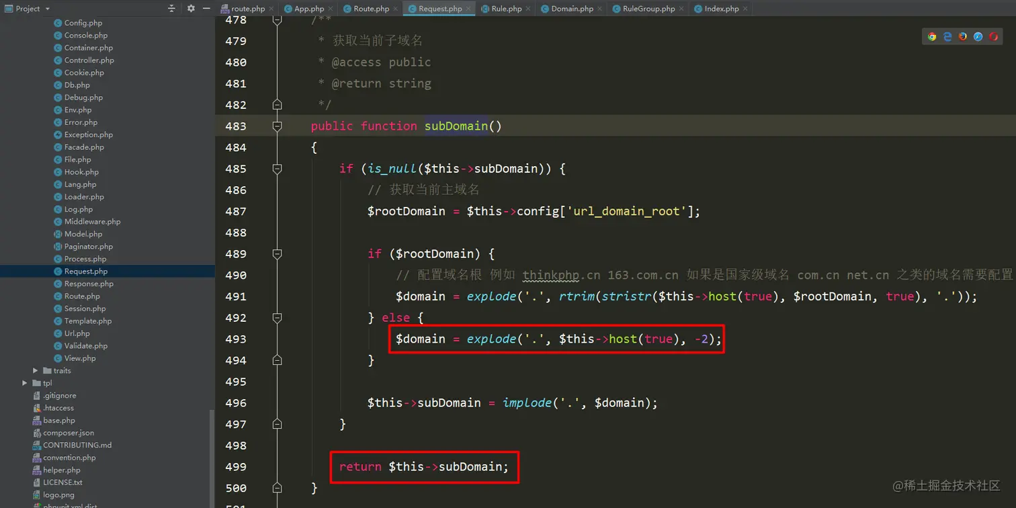Click line number 496 in gutter
The width and height of the screenshot is (1016, 508).
point(236,403)
